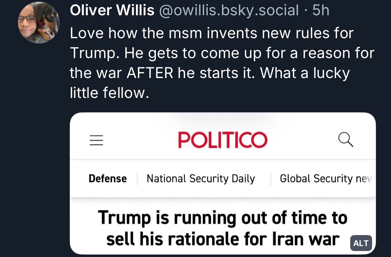Select the Defense tab

coord(107,179)
